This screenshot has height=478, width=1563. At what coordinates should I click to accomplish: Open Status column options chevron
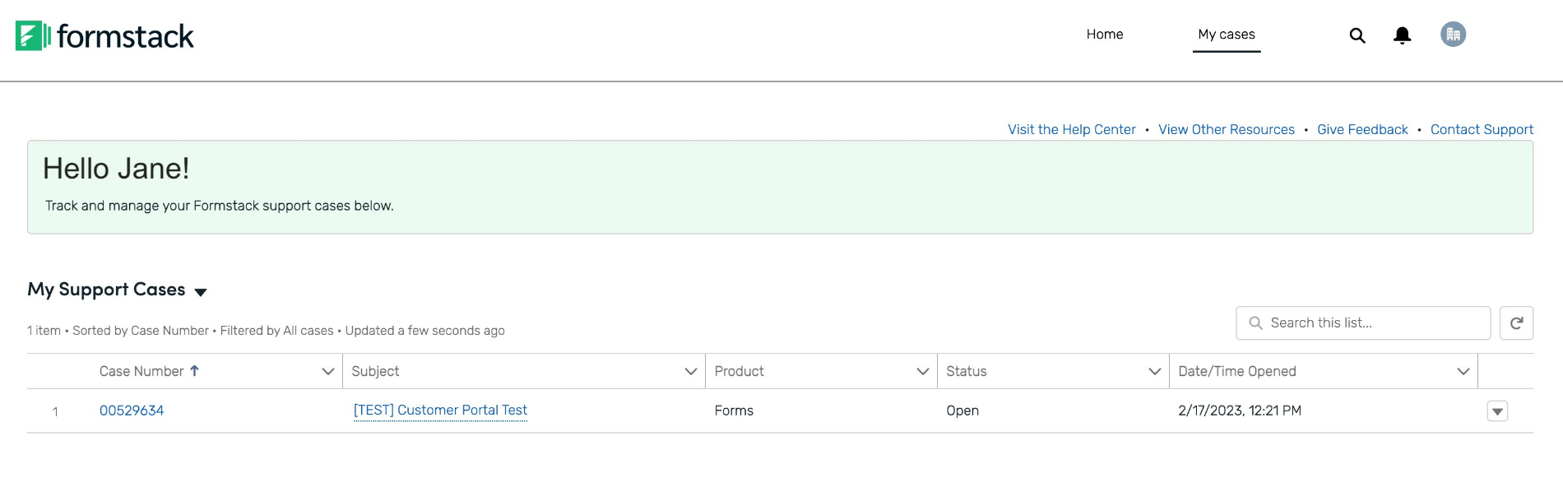[x=1154, y=372]
